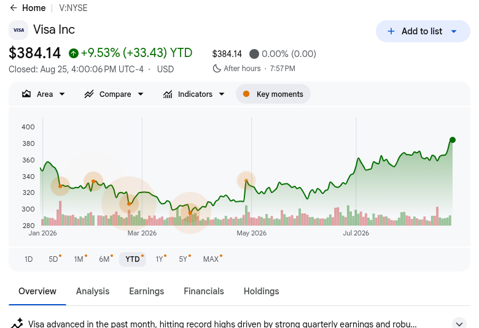Click the key moment marker in early January
Screen dimensions: 479x328
60,186
